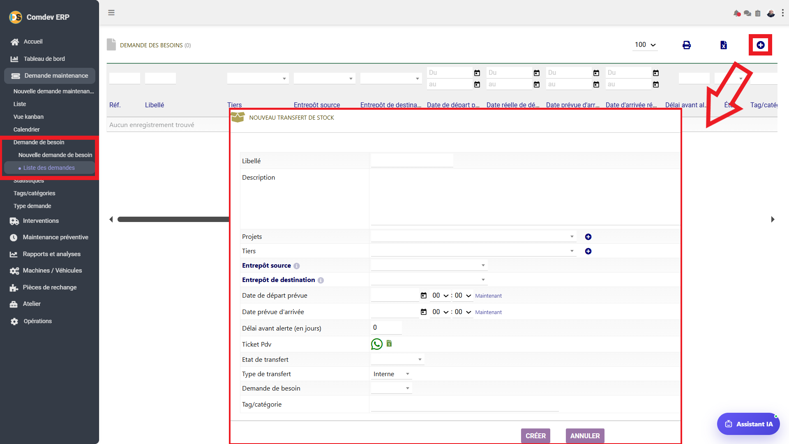Open the notifications bell icon
Image resolution: width=789 pixels, height=444 pixels.
pyautogui.click(x=737, y=14)
